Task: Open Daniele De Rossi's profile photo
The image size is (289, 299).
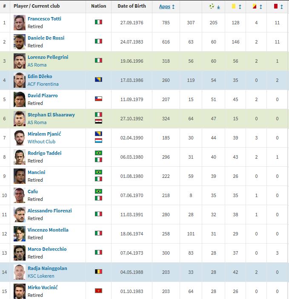Action: pyautogui.click(x=20, y=42)
